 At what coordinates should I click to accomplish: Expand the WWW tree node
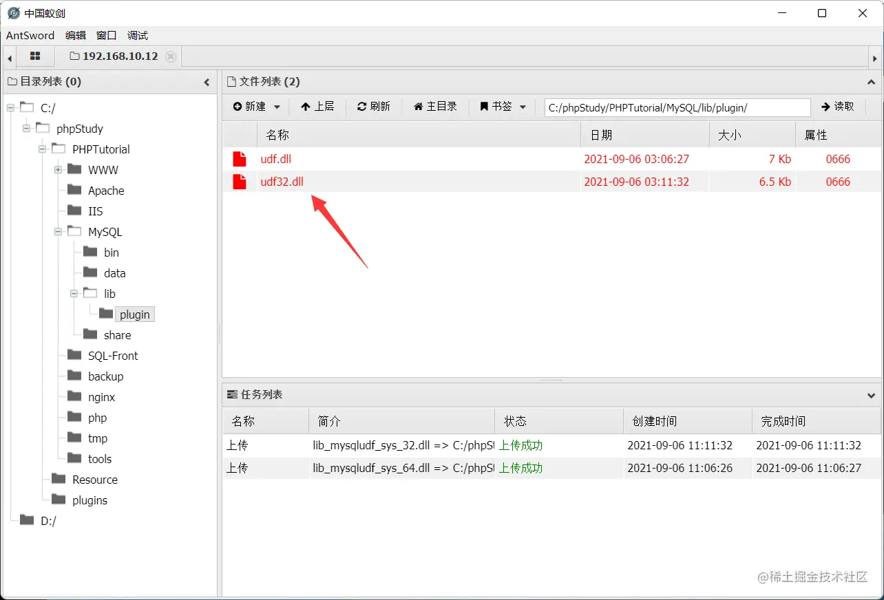point(59,170)
